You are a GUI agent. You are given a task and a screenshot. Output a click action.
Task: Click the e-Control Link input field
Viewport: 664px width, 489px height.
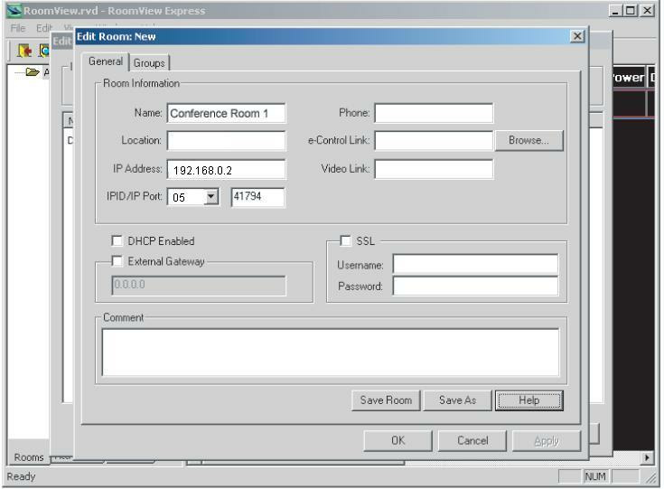[434, 141]
